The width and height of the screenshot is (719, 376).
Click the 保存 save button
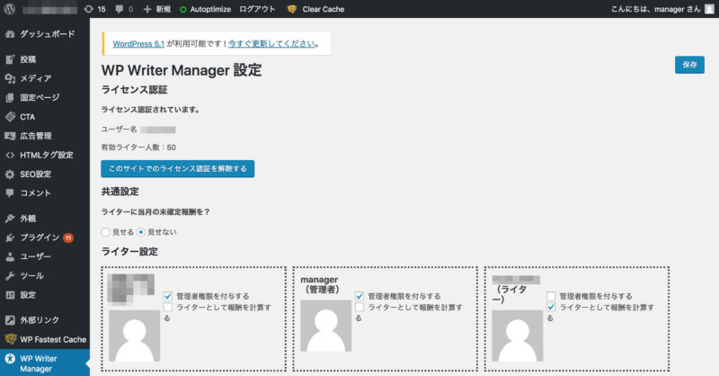(689, 65)
